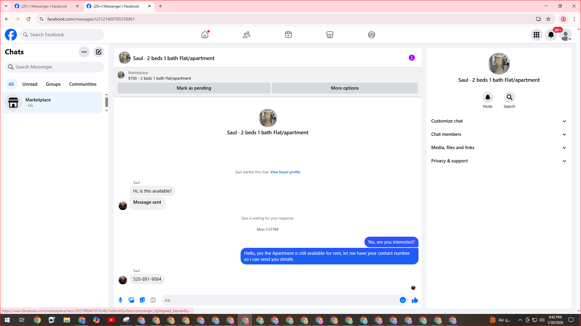
Task: Open the notifications bell
Action: (x=551, y=35)
